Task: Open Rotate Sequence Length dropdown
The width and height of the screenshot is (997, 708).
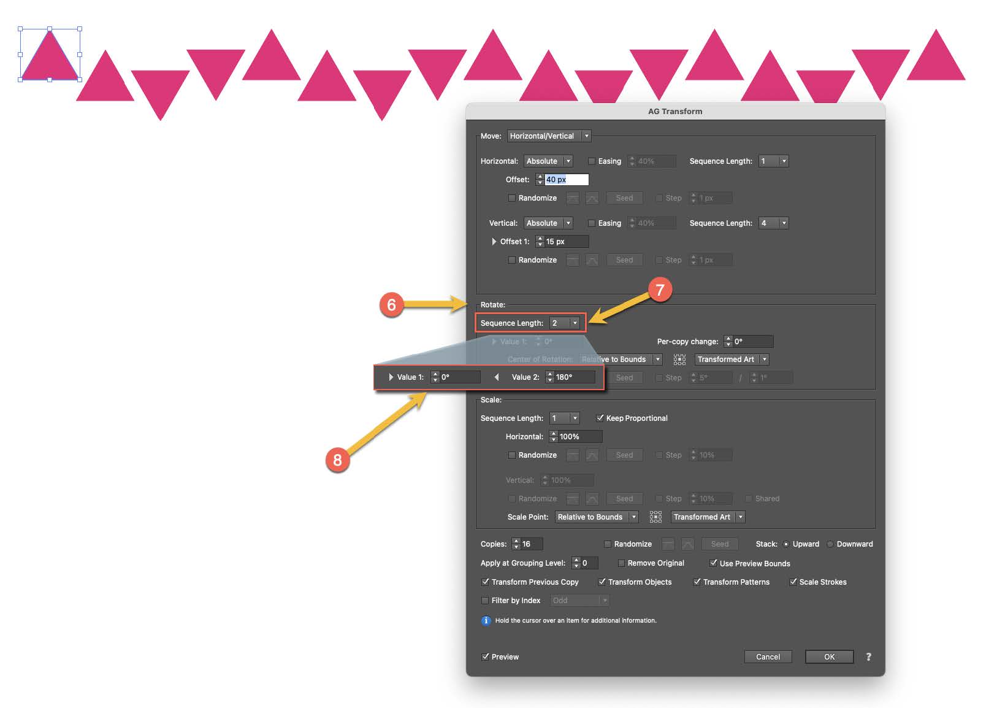Action: (565, 323)
